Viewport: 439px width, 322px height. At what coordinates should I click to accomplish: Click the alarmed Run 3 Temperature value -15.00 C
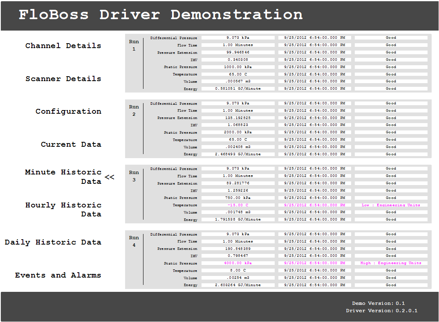tap(238, 205)
